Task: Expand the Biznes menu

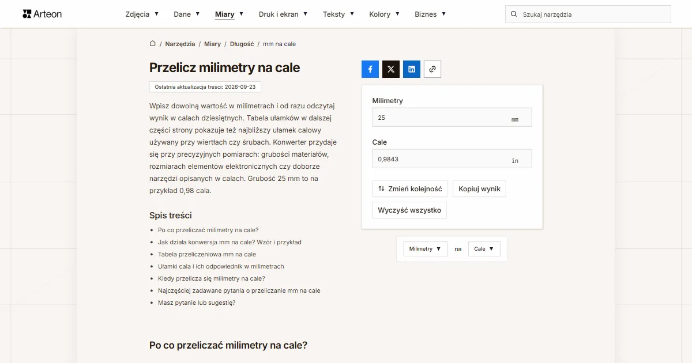Action: pos(430,14)
